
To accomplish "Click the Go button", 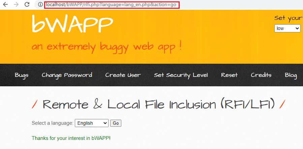I will tap(116, 123).
